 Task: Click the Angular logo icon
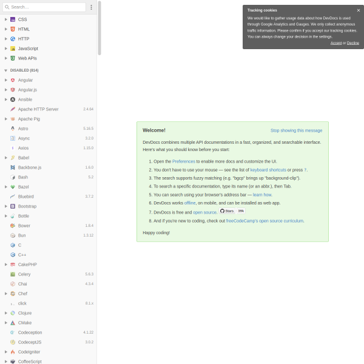click(13, 80)
